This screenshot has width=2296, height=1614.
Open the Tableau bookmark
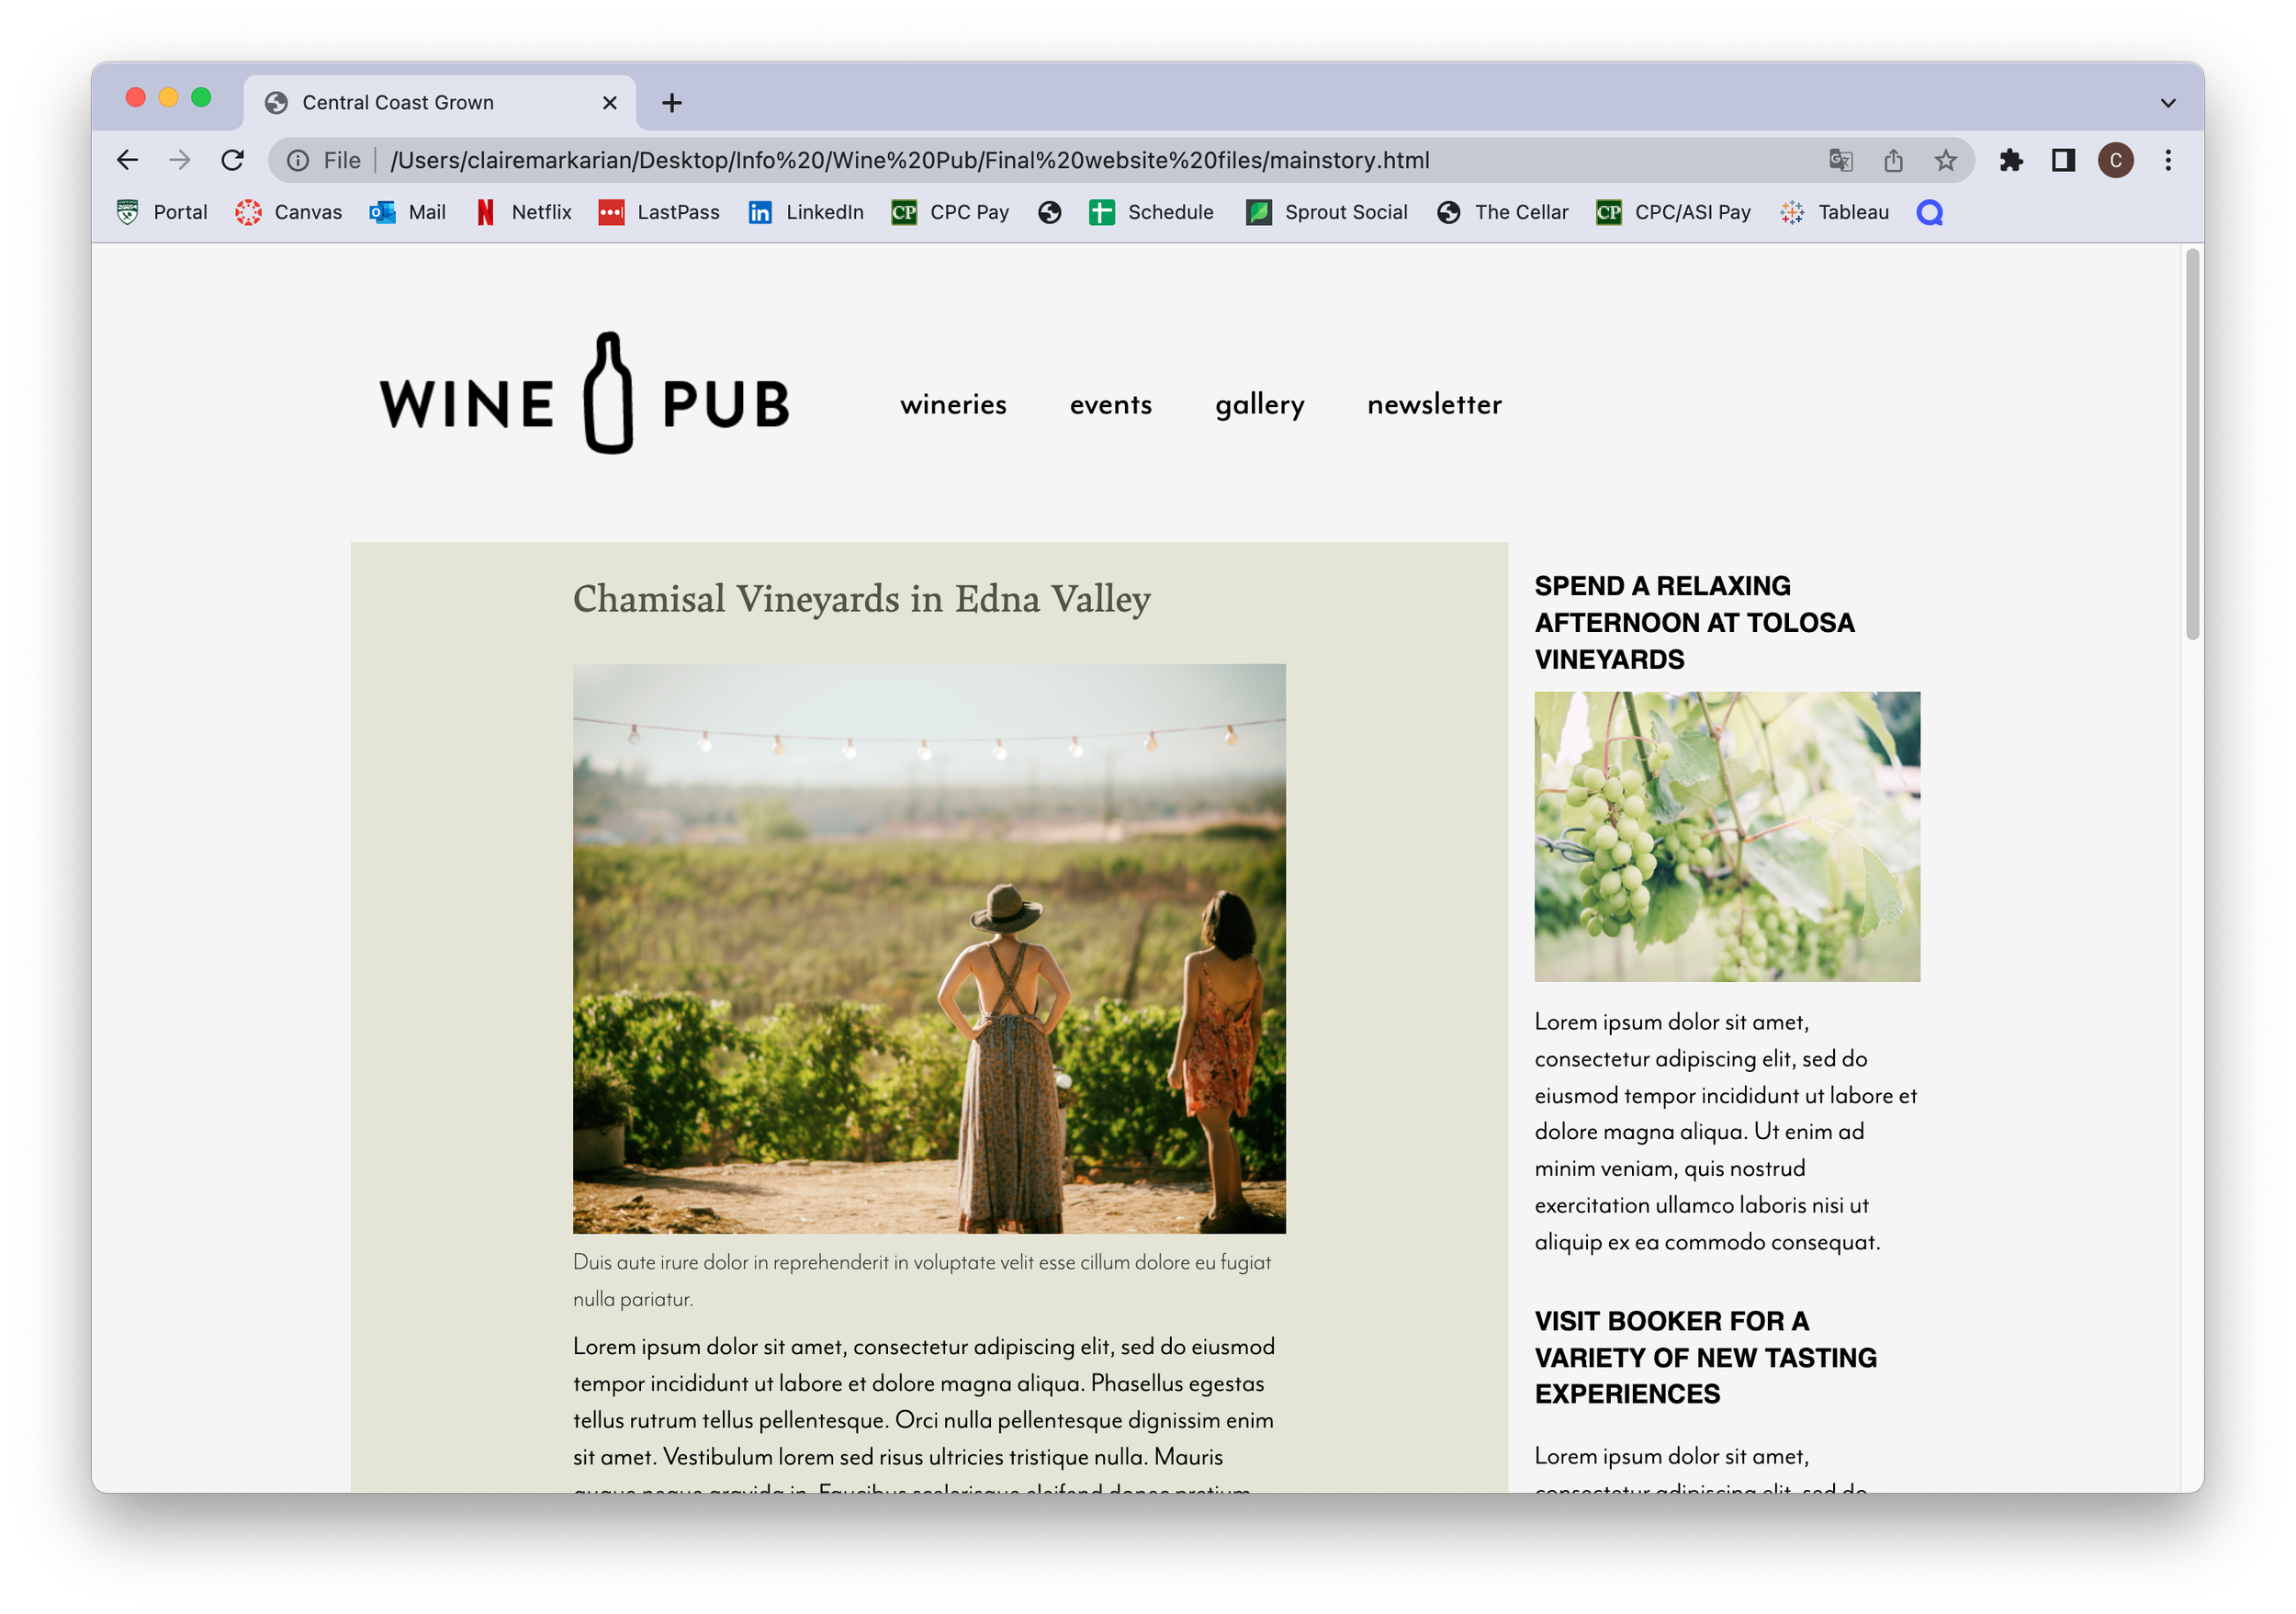tap(1835, 212)
